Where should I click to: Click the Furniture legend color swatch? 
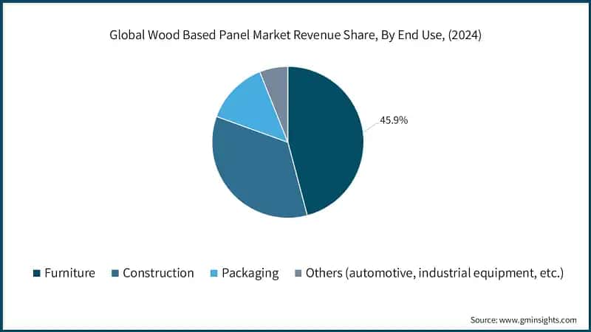36,273
